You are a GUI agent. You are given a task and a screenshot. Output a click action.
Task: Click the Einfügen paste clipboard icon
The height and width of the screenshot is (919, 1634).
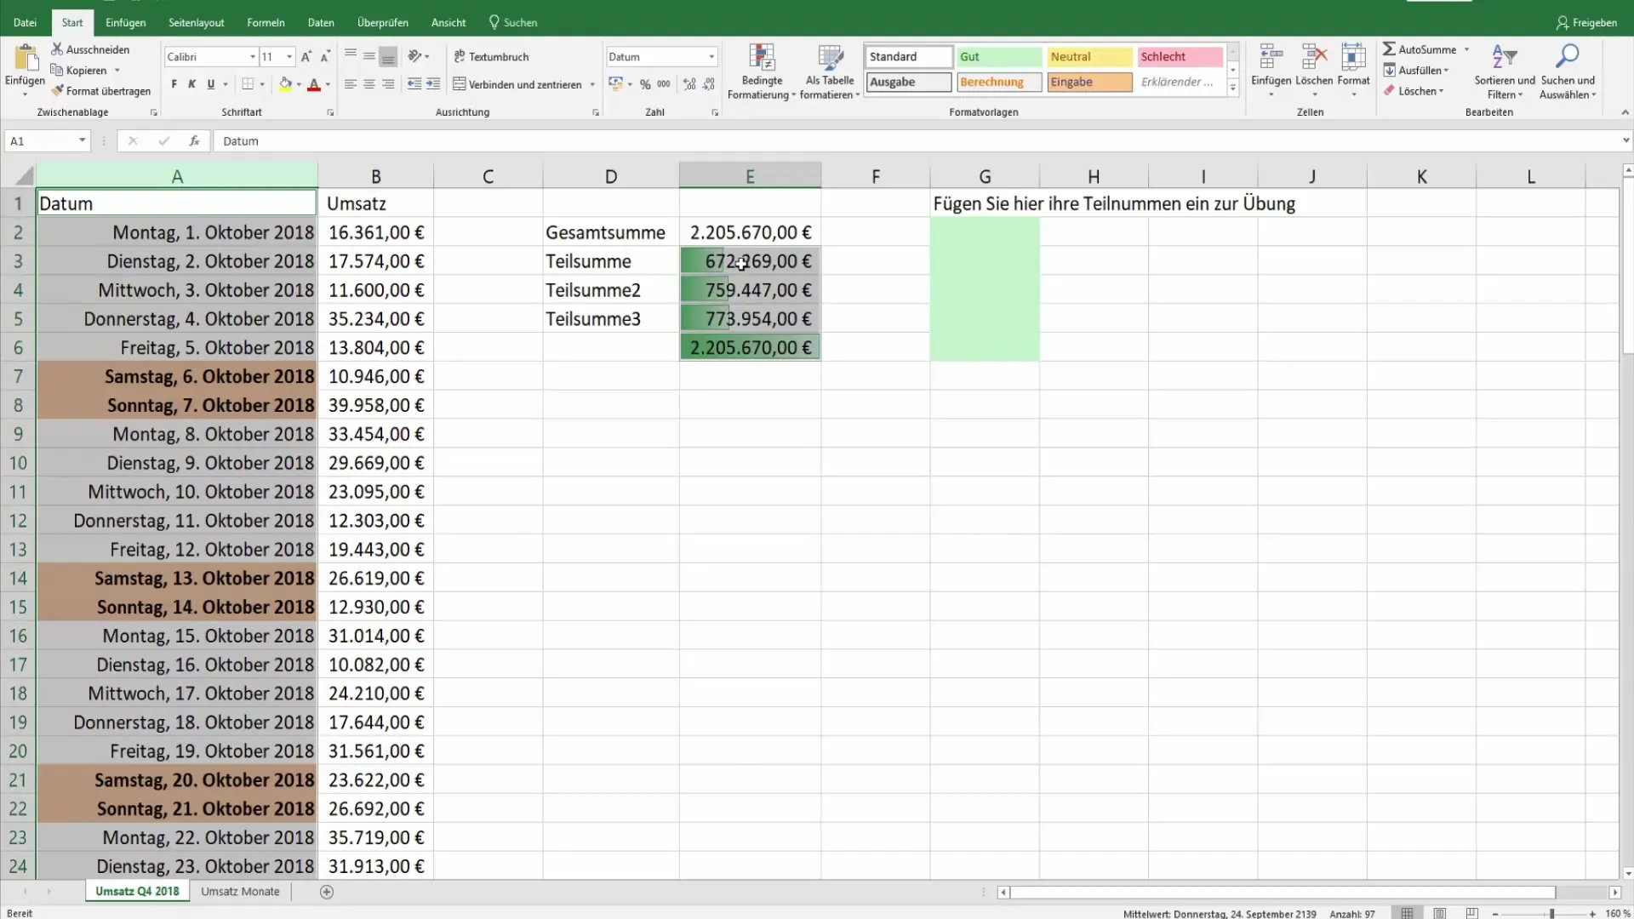click(26, 59)
